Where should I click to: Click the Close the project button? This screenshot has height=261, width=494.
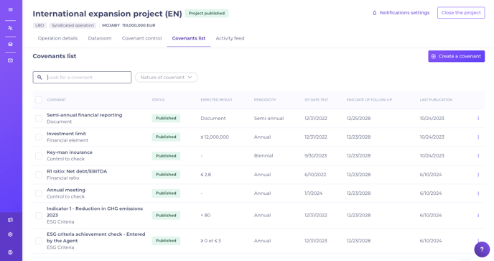[461, 13]
